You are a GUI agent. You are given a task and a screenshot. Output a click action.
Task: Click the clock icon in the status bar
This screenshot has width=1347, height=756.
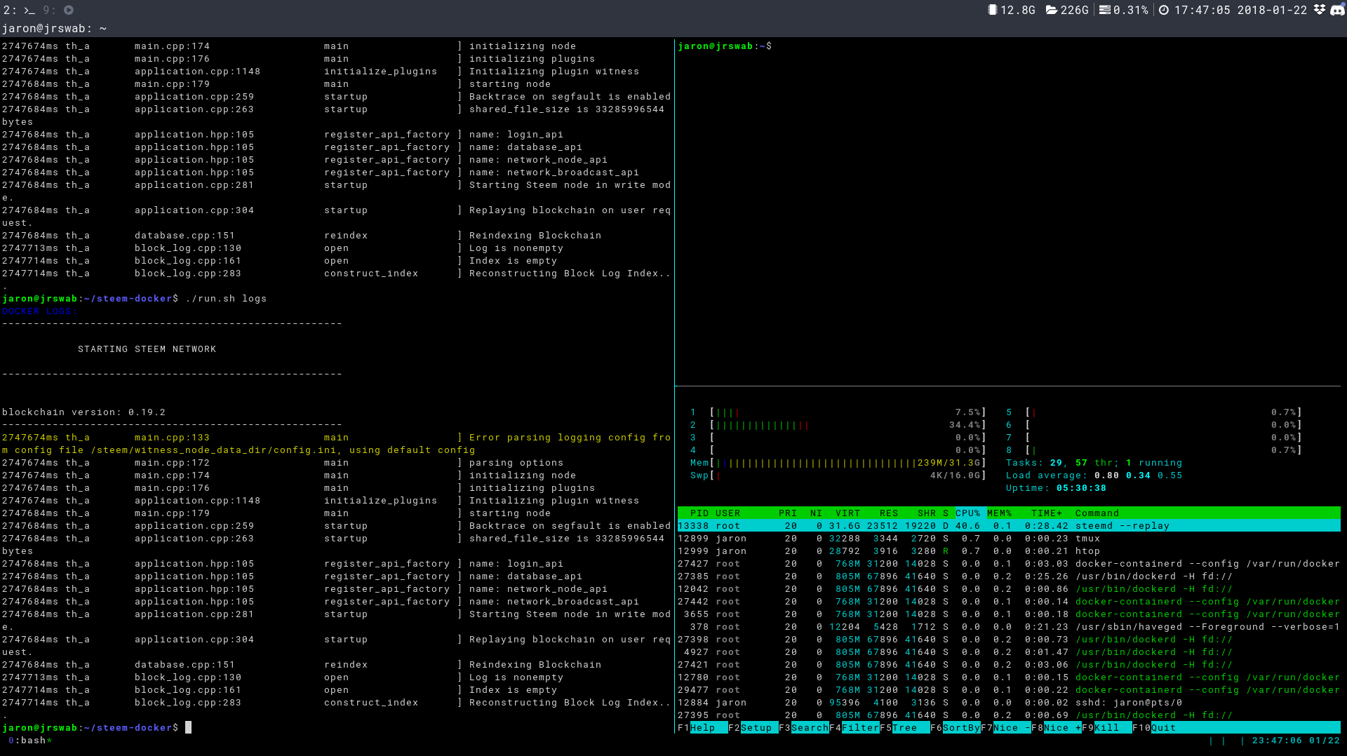(x=1164, y=10)
